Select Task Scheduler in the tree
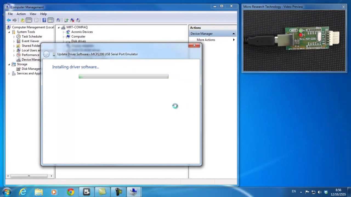The image size is (351, 197). (32, 36)
